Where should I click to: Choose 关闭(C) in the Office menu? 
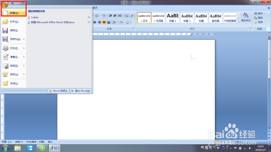click(x=14, y=83)
